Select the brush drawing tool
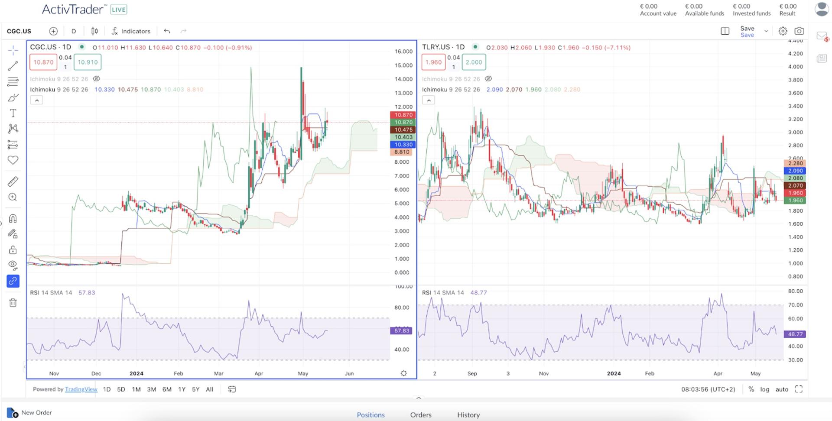 (13, 98)
